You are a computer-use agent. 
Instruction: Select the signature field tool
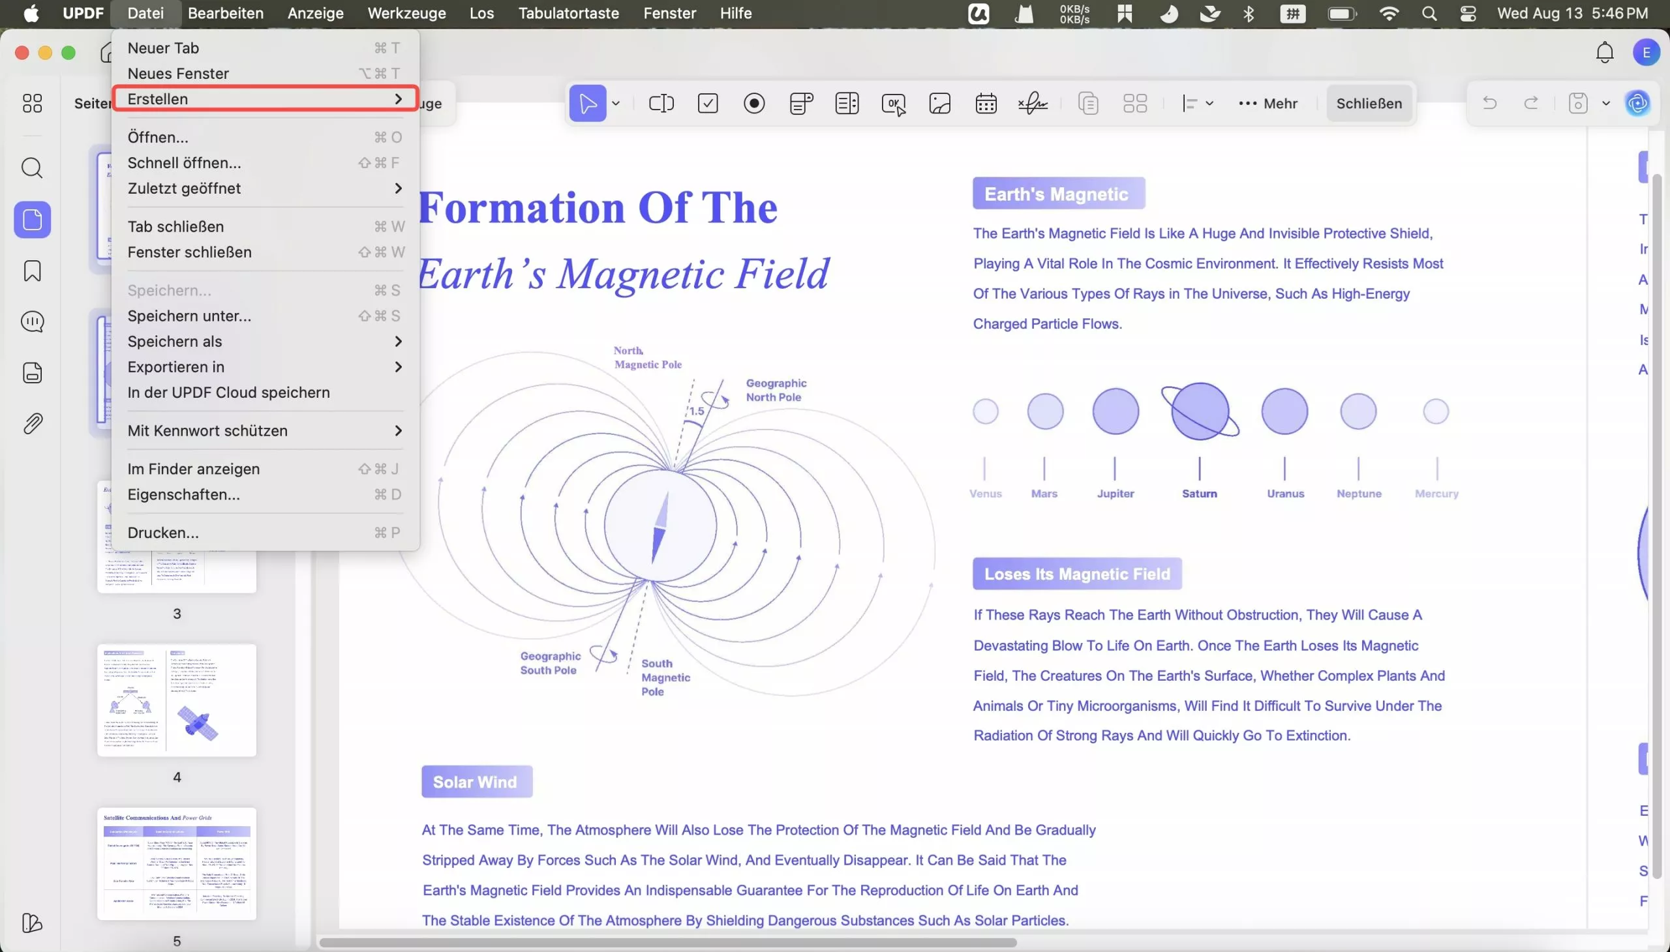click(x=1033, y=103)
